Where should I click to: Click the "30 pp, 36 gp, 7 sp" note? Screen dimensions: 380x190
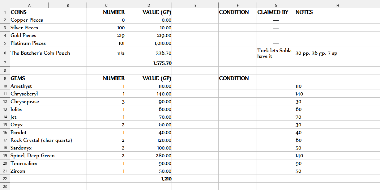[316, 53]
